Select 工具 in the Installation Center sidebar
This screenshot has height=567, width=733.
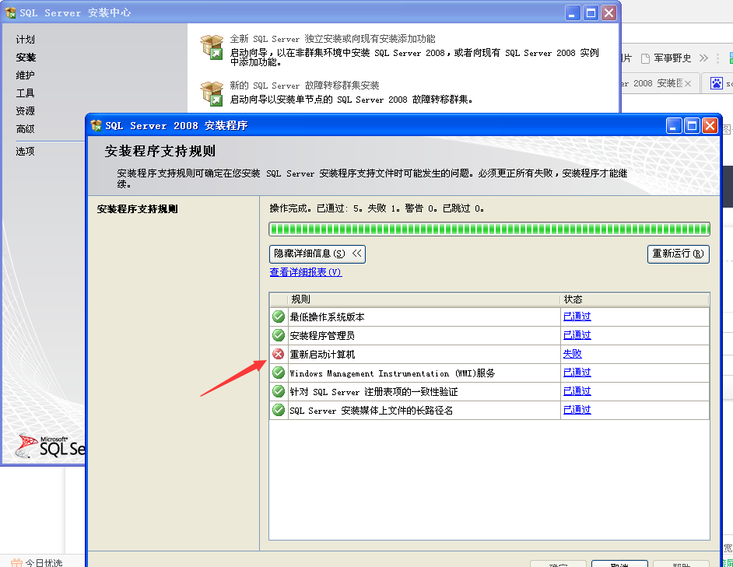coord(25,93)
